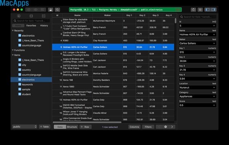229x145 pixels.
Task: Open the settings gear in bottom bar
Action: (x=165, y=127)
